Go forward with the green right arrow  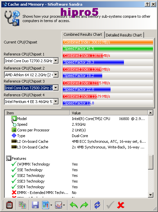84,205
